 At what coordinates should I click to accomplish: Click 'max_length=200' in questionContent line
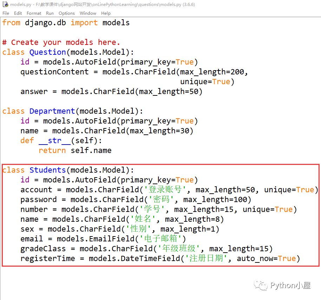[x=212, y=72]
